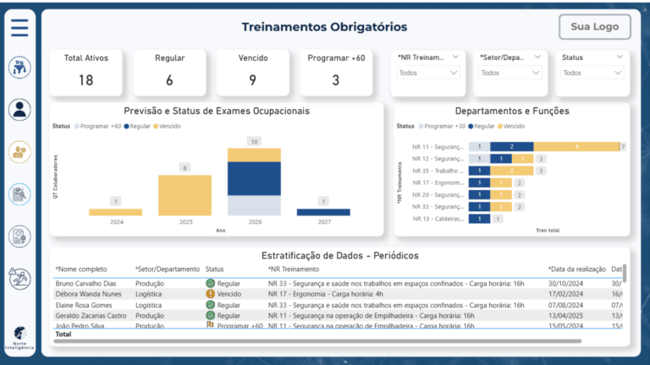Click flag icon in João Pedro Silva row
The width and height of the screenshot is (650, 365).
pyautogui.click(x=210, y=324)
